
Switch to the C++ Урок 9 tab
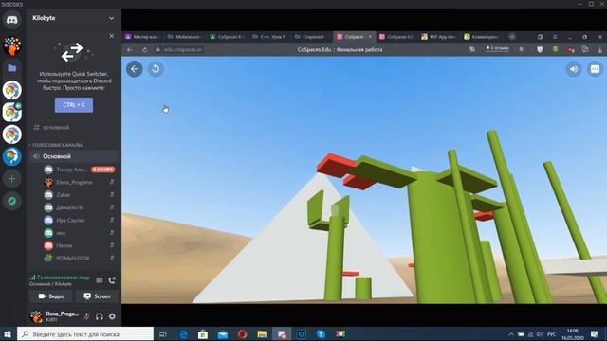point(268,37)
